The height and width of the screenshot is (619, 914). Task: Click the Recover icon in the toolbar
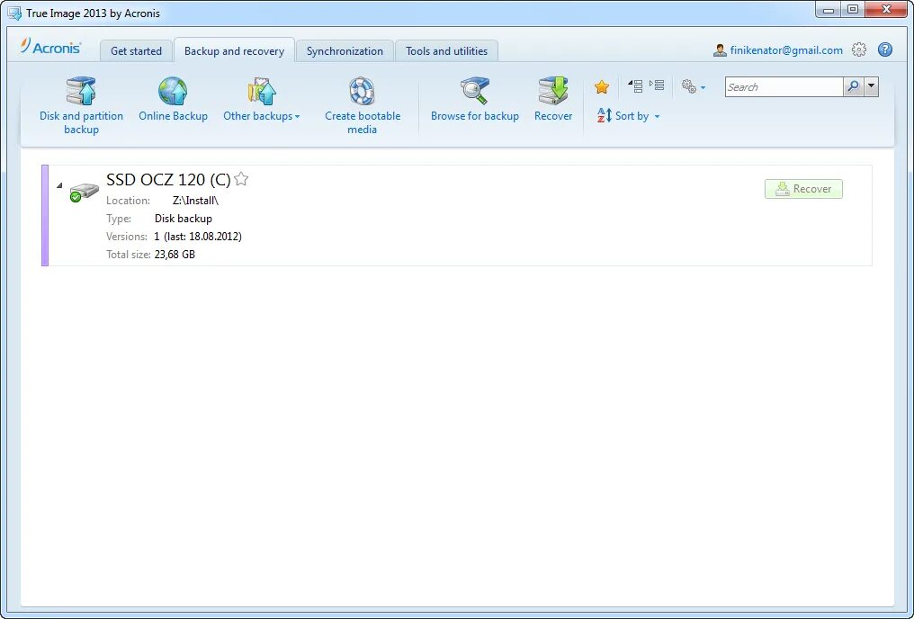[x=552, y=91]
